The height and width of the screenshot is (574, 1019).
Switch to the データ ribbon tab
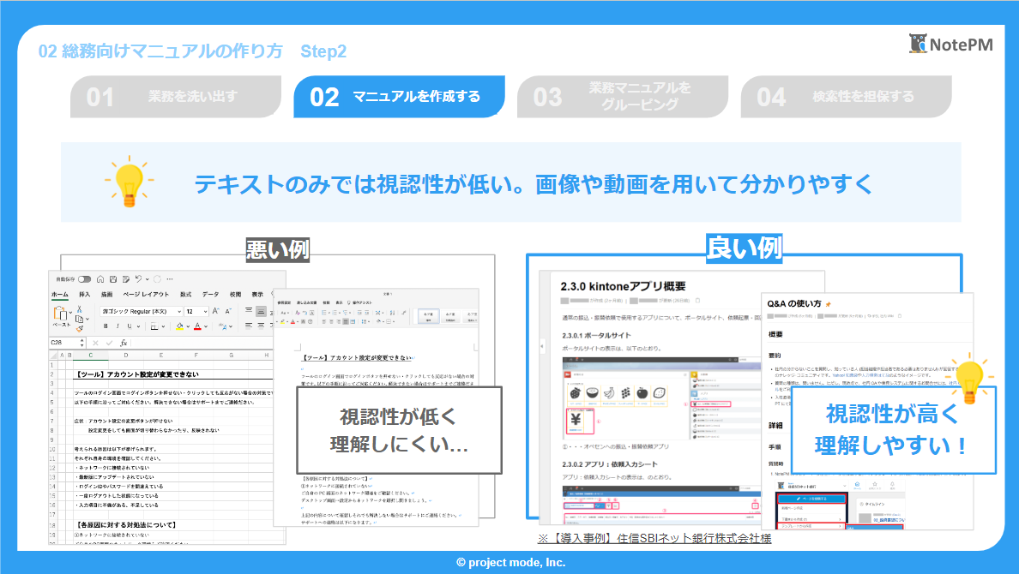[211, 295]
